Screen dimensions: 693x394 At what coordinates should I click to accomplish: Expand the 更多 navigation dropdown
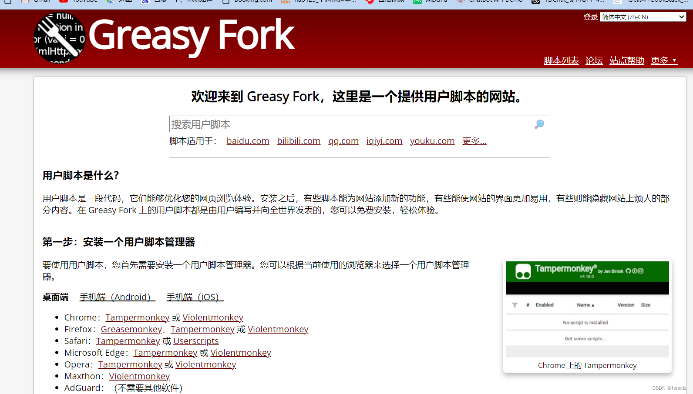pos(664,60)
